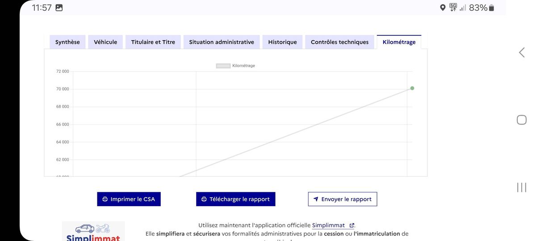Open the Contrôles techniques tab
Screen dimensions: 536x241
coord(339,42)
